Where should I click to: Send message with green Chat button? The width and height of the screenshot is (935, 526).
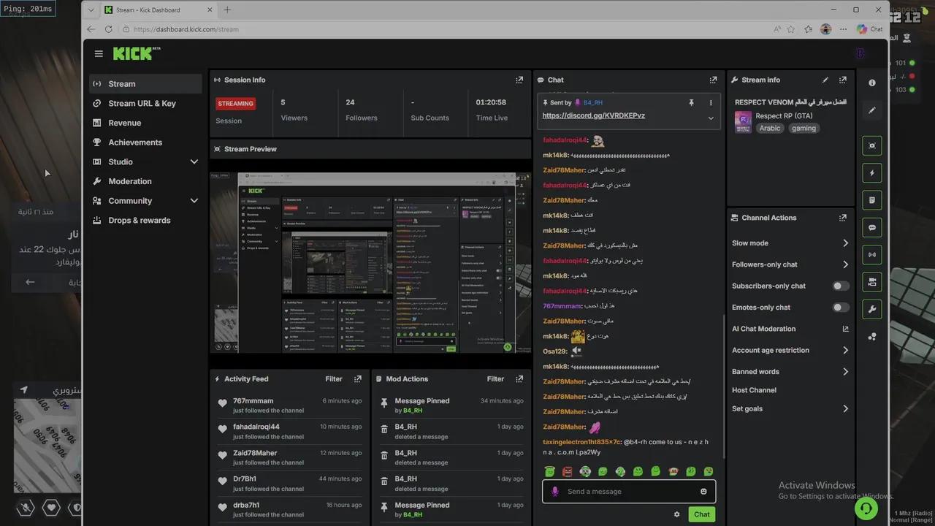pos(702,514)
